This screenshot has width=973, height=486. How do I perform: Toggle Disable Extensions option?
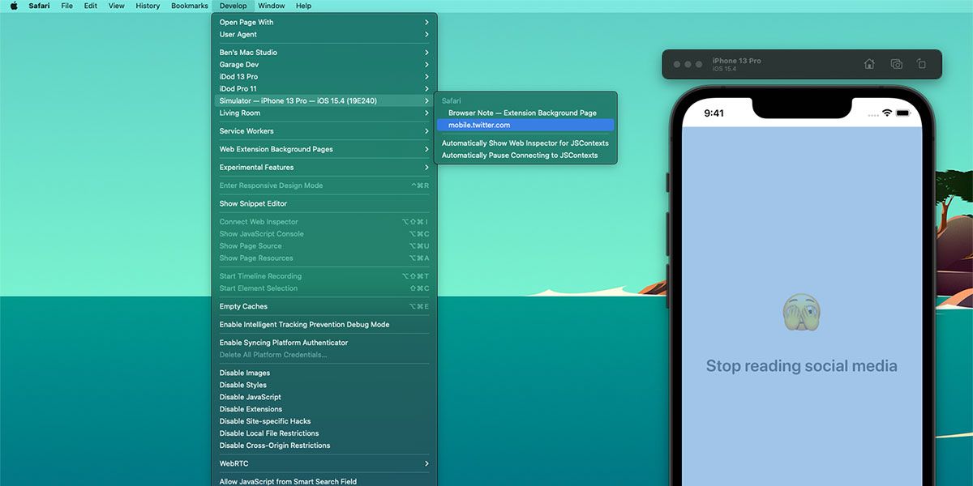pos(324,409)
